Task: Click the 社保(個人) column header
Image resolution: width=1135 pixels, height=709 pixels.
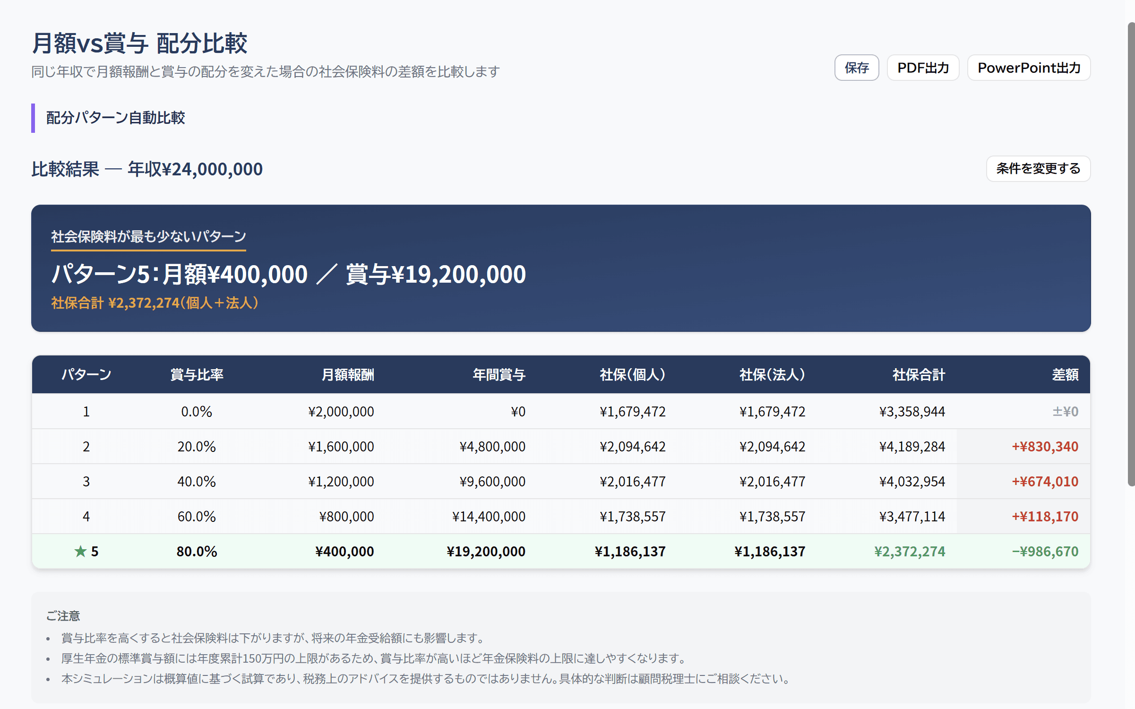Action: [x=633, y=374]
